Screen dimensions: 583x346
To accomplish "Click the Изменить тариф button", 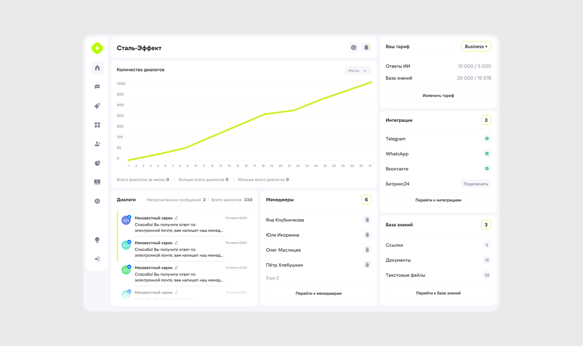I will pyautogui.click(x=438, y=95).
